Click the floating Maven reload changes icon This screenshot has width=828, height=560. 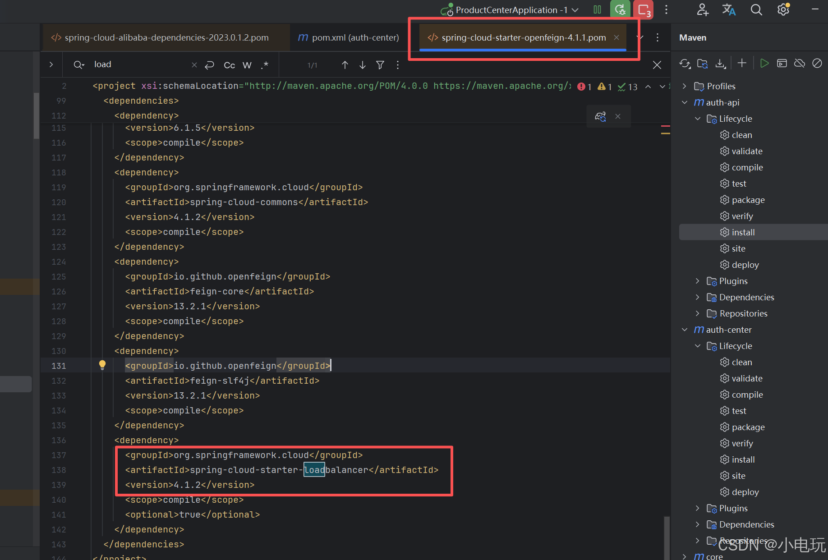(600, 116)
